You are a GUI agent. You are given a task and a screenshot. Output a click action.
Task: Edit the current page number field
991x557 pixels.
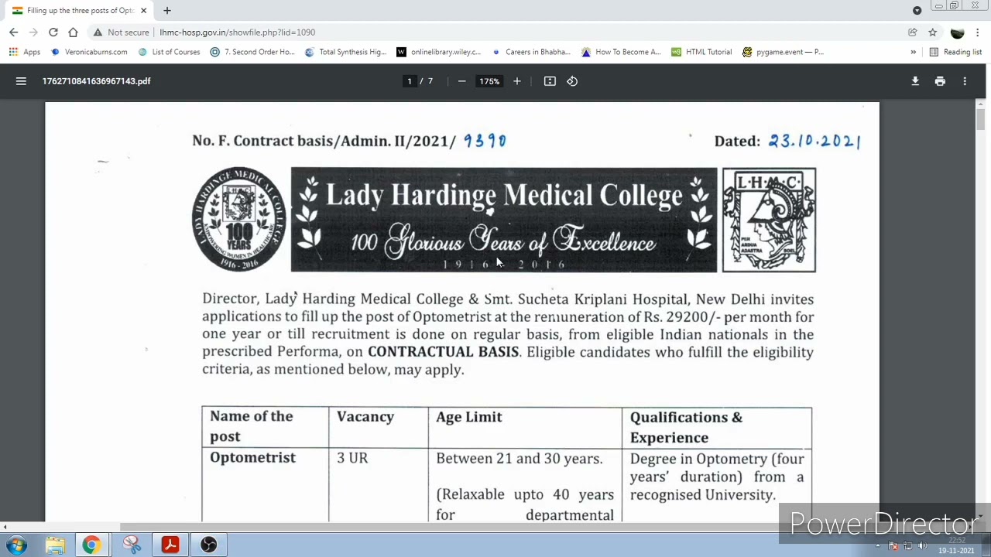(x=410, y=81)
